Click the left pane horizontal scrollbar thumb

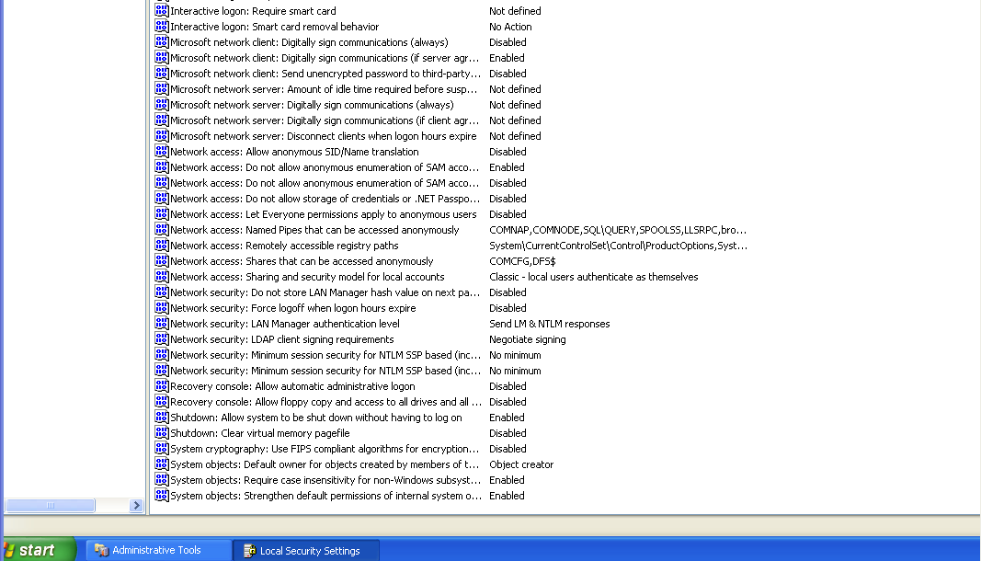click(x=50, y=505)
